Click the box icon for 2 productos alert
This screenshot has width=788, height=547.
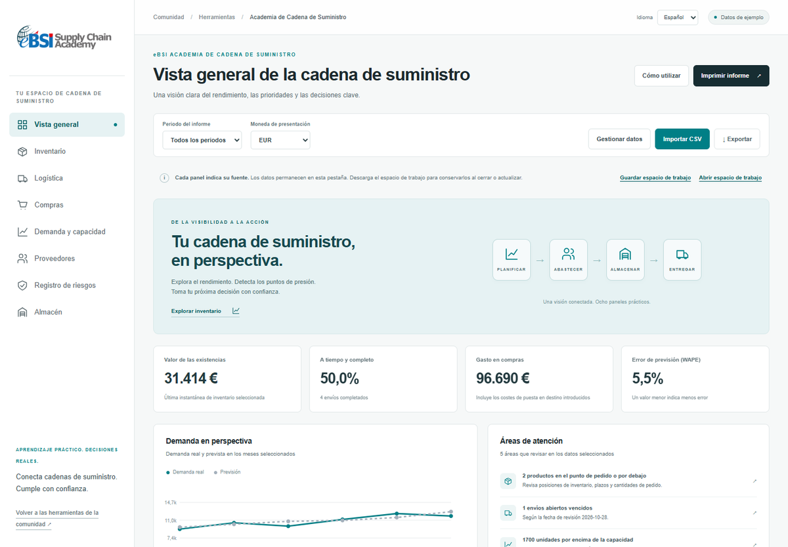508,481
